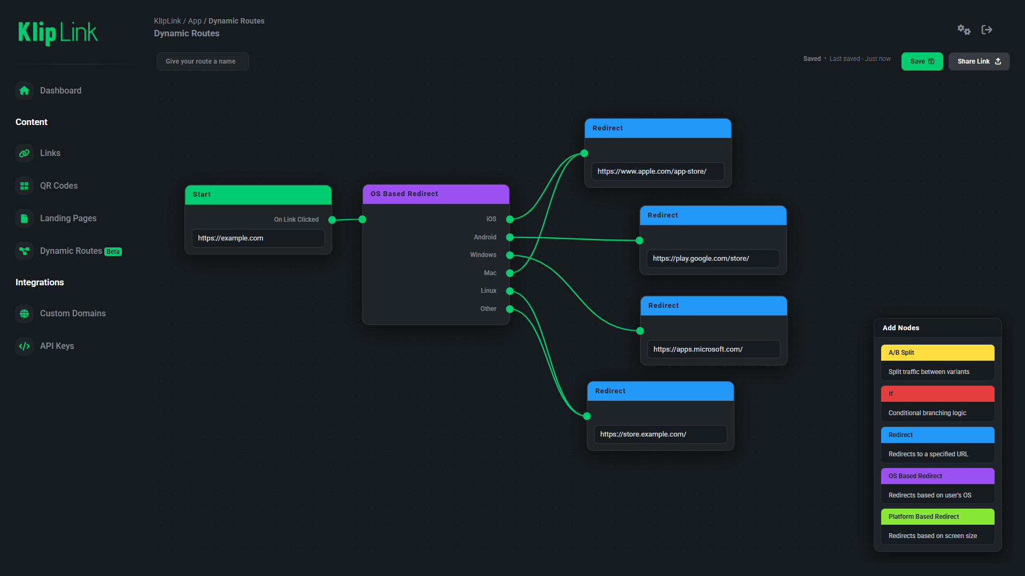This screenshot has height=576, width=1025.
Task: Go to Links in sidebar
Action: (x=50, y=153)
